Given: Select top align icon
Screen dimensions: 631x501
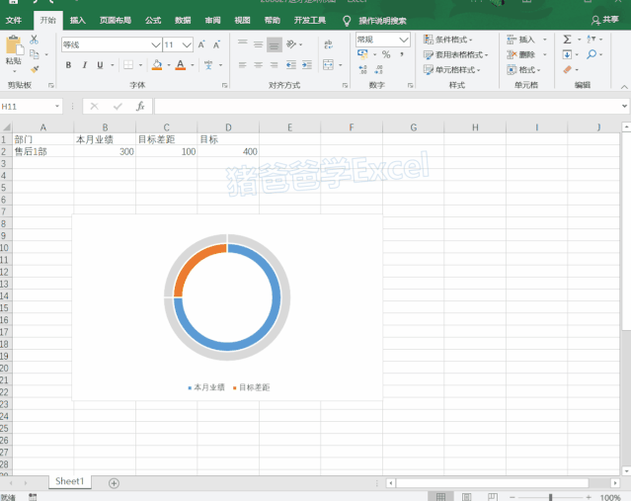Looking at the screenshot, I should pyautogui.click(x=242, y=44).
